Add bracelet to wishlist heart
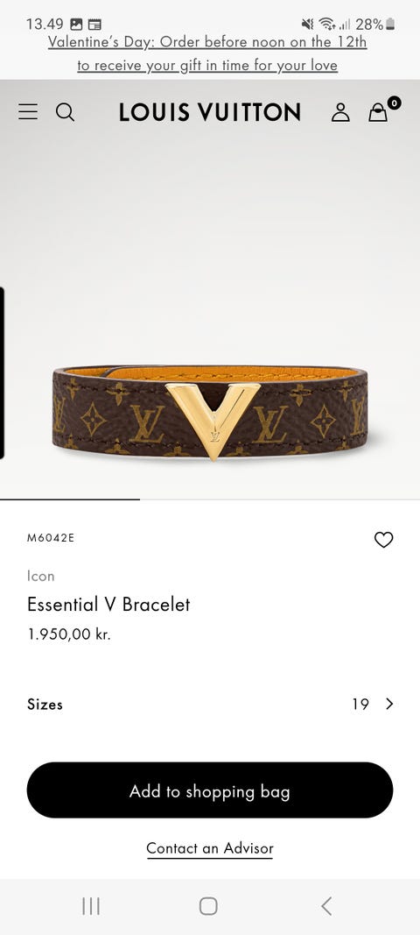The height and width of the screenshot is (935, 420). (x=383, y=540)
